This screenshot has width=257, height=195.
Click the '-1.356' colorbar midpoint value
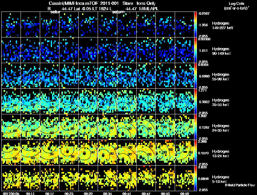pyautogui.click(x=203, y=25)
